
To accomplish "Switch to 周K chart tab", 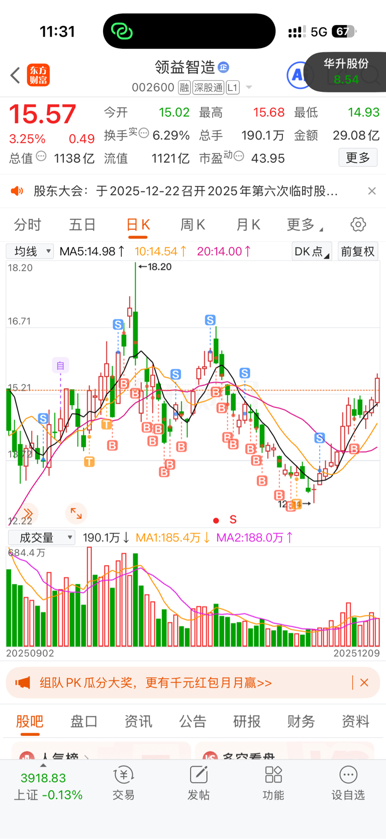I will click(192, 225).
